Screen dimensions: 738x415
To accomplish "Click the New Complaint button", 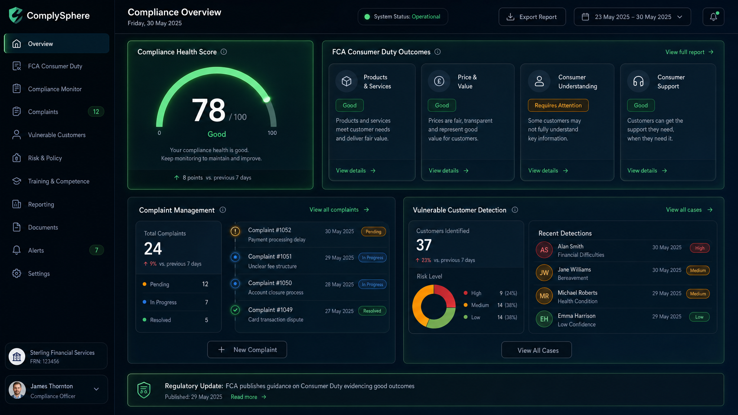I will [247, 349].
